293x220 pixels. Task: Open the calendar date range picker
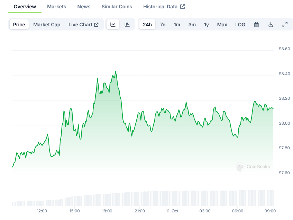pyautogui.click(x=256, y=25)
